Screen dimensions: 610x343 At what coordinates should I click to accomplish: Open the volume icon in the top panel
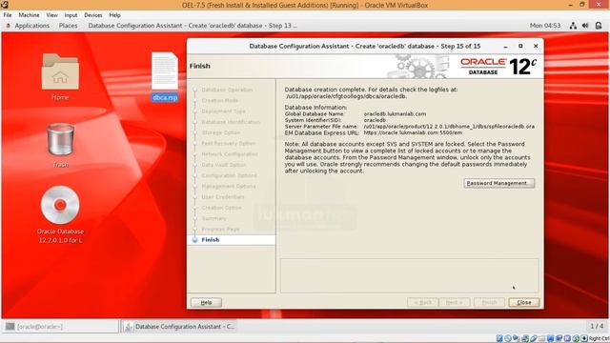pyautogui.click(x=585, y=26)
